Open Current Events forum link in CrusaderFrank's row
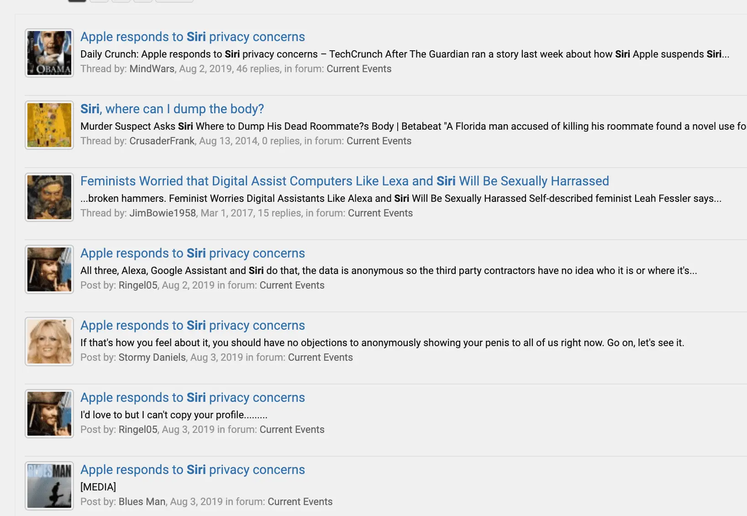747x516 pixels. click(x=379, y=141)
